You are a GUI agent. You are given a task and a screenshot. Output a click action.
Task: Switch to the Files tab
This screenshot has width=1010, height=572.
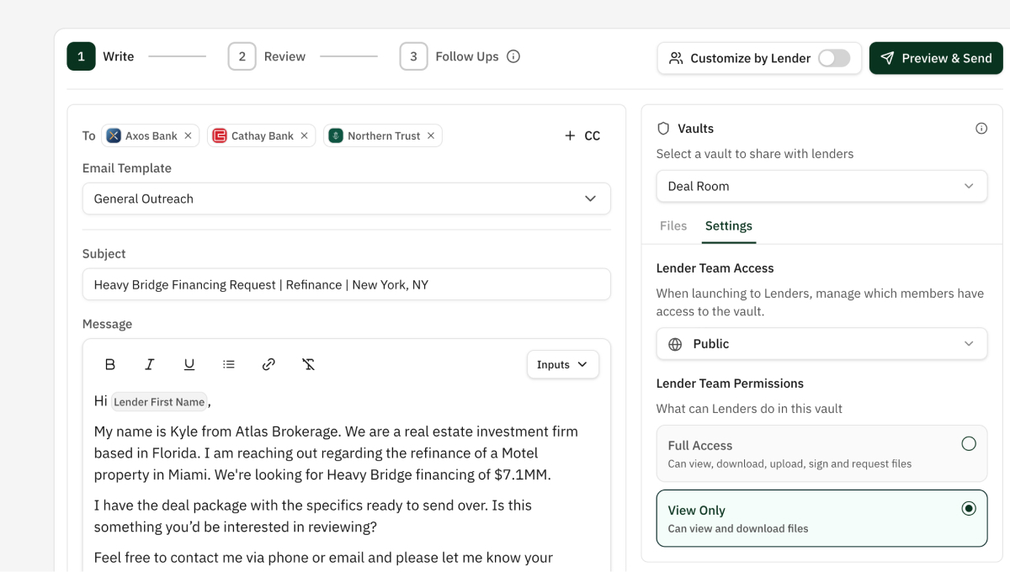click(x=673, y=226)
